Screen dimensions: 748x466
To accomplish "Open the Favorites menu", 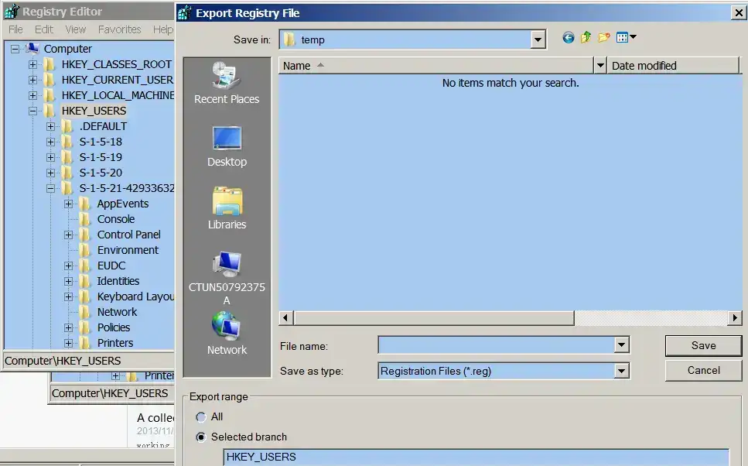I will [119, 29].
